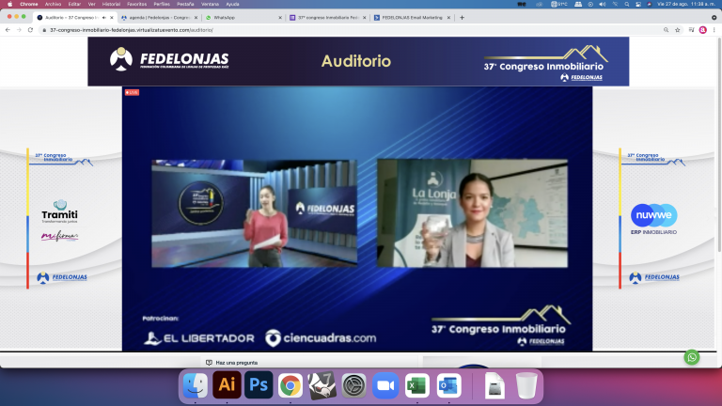Open Outlook from the dock
The height and width of the screenshot is (406, 722).
pos(449,385)
